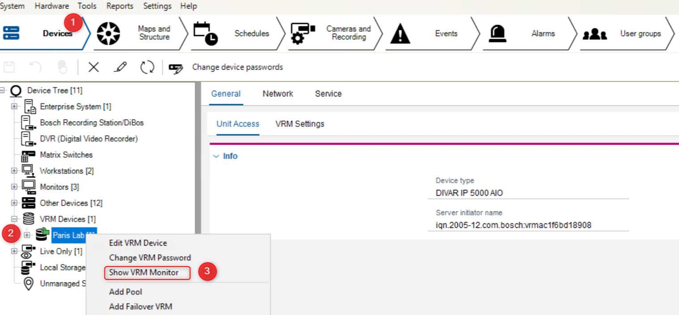Switch to the VRM Settings tab
Image resolution: width=679 pixels, height=315 pixels.
point(300,124)
